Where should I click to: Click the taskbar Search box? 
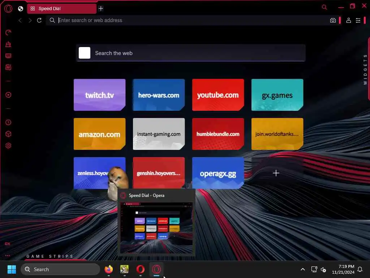click(x=60, y=269)
